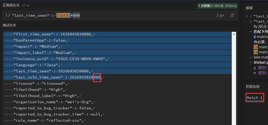
Task: Collapse the 匹配下列 explanation node
Action: click(251, 32)
